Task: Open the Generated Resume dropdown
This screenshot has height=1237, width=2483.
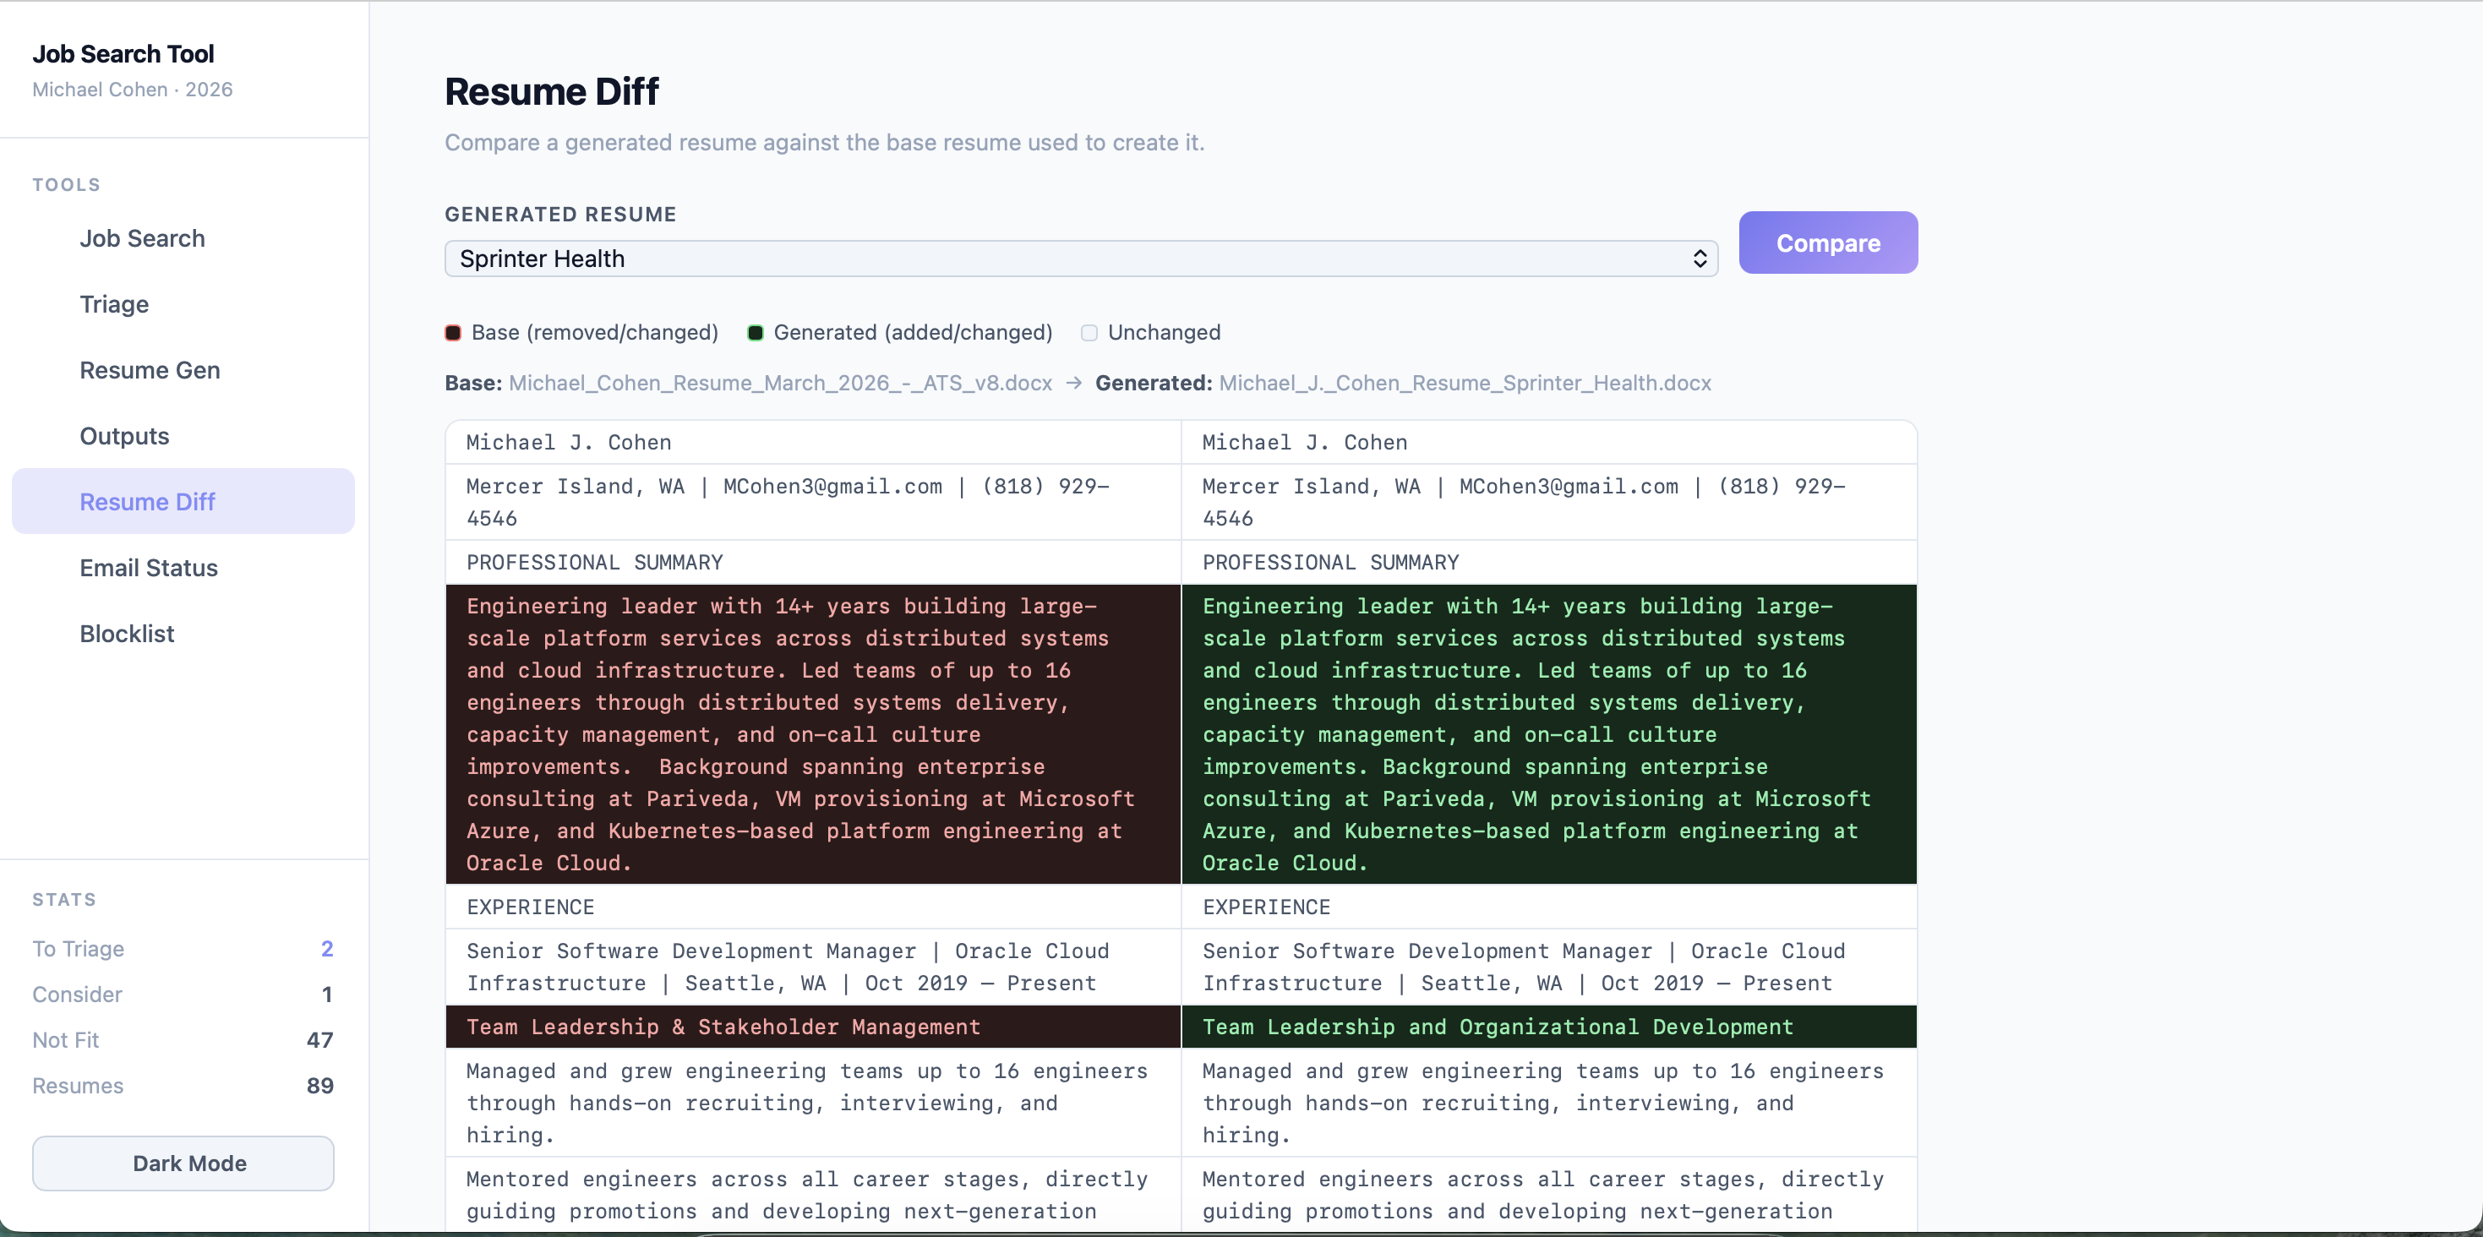Action: (1079, 259)
